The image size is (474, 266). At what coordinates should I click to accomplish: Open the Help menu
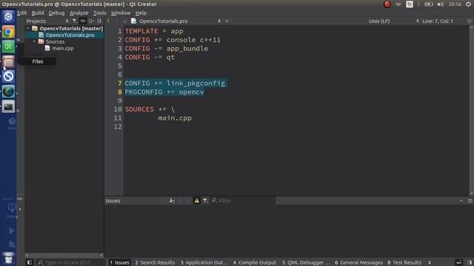tap(141, 13)
